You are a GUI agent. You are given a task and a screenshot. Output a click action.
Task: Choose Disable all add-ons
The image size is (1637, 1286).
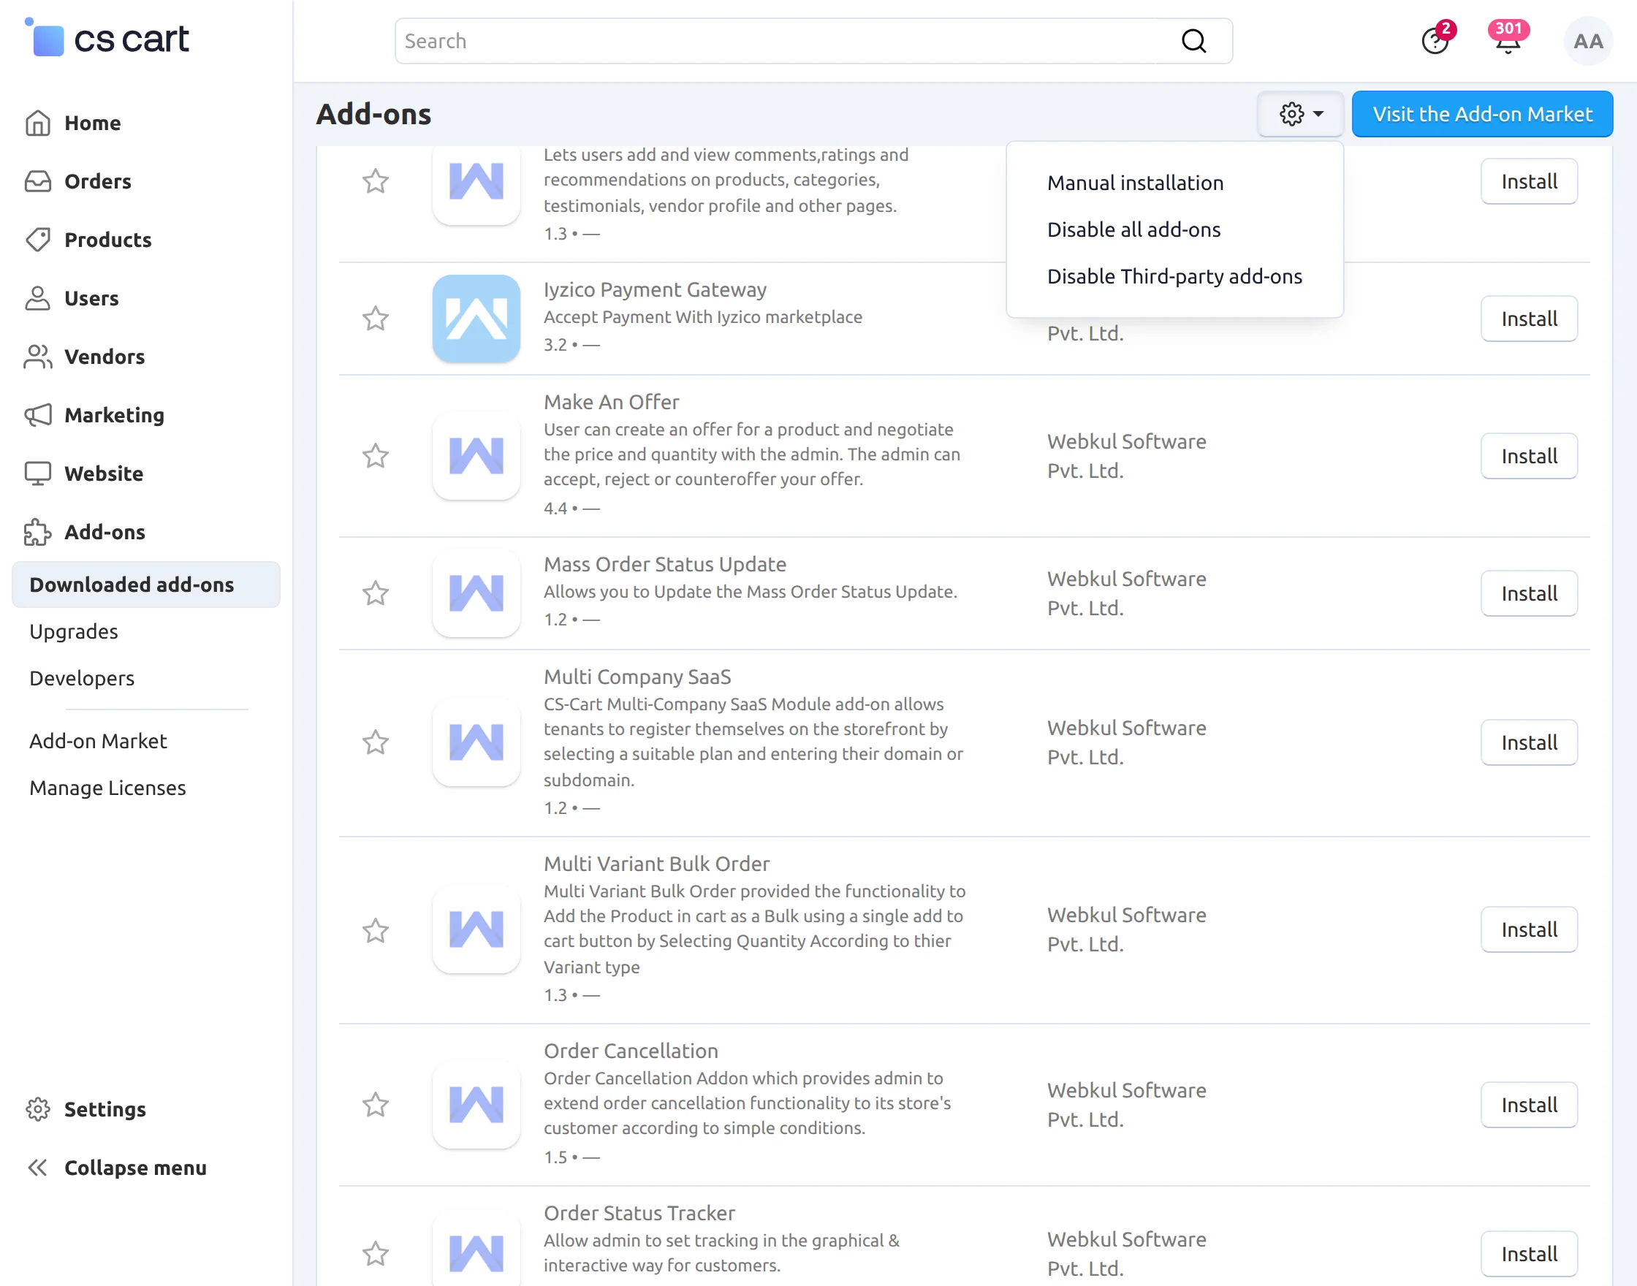(x=1133, y=229)
